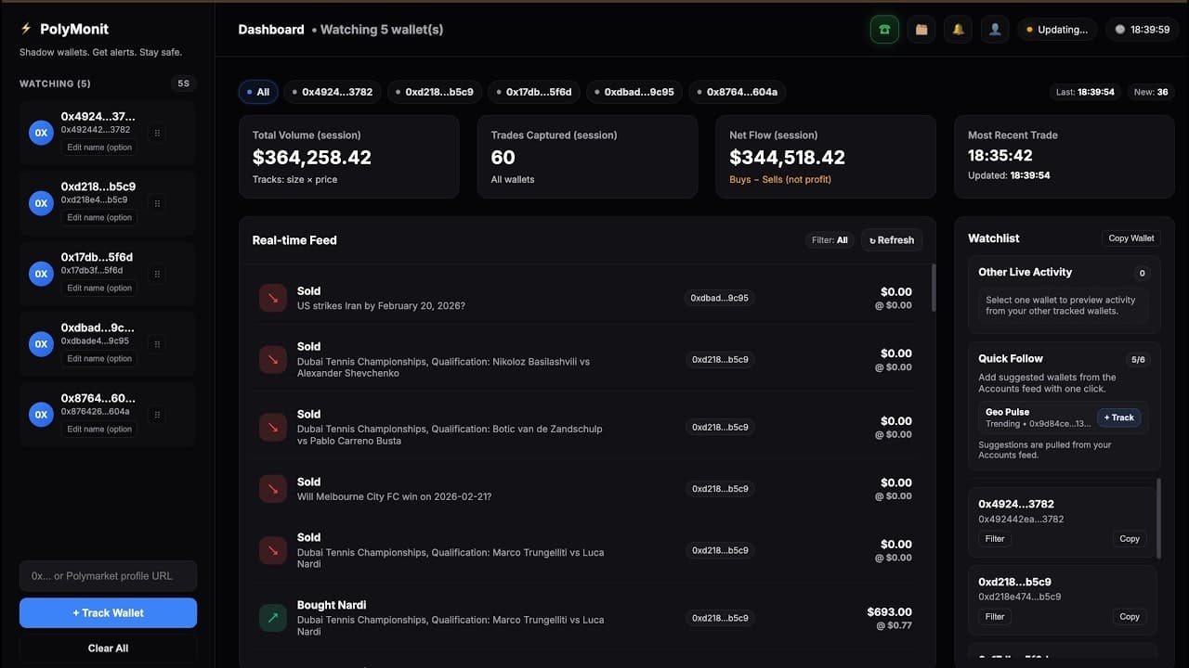This screenshot has height=668, width=1189.
Task: Click Refresh in the Real-time Feed
Action: (891, 239)
